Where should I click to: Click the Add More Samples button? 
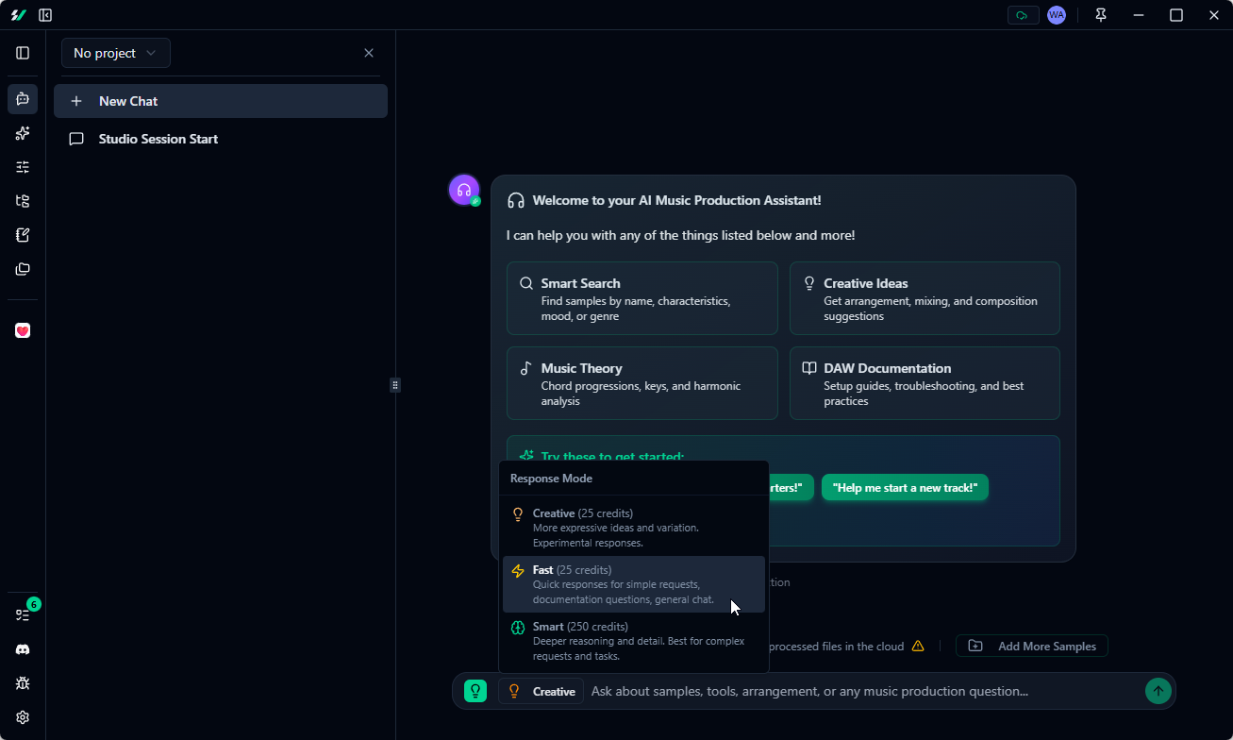point(1031,646)
